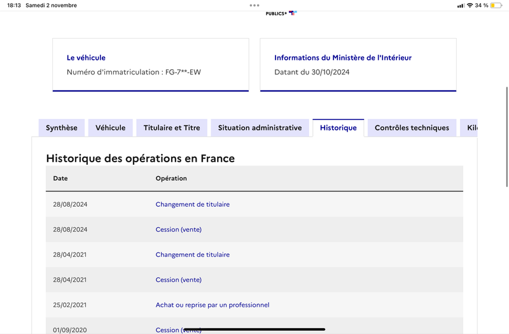
Task: Tap the Samedi 2 novembre date
Action: (52, 5)
